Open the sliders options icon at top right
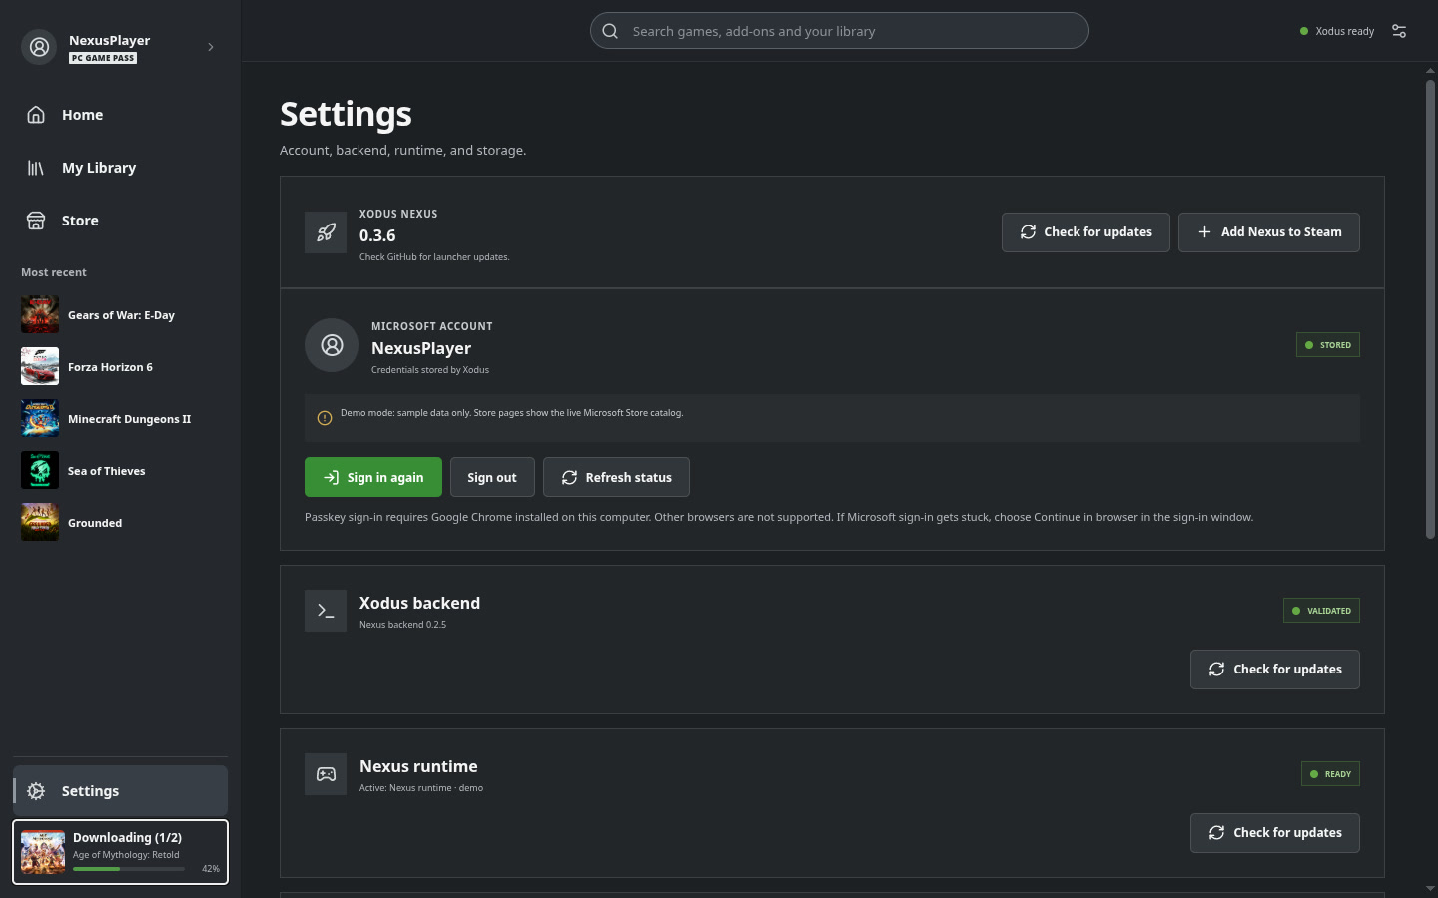The height and width of the screenshot is (898, 1438). click(x=1399, y=31)
